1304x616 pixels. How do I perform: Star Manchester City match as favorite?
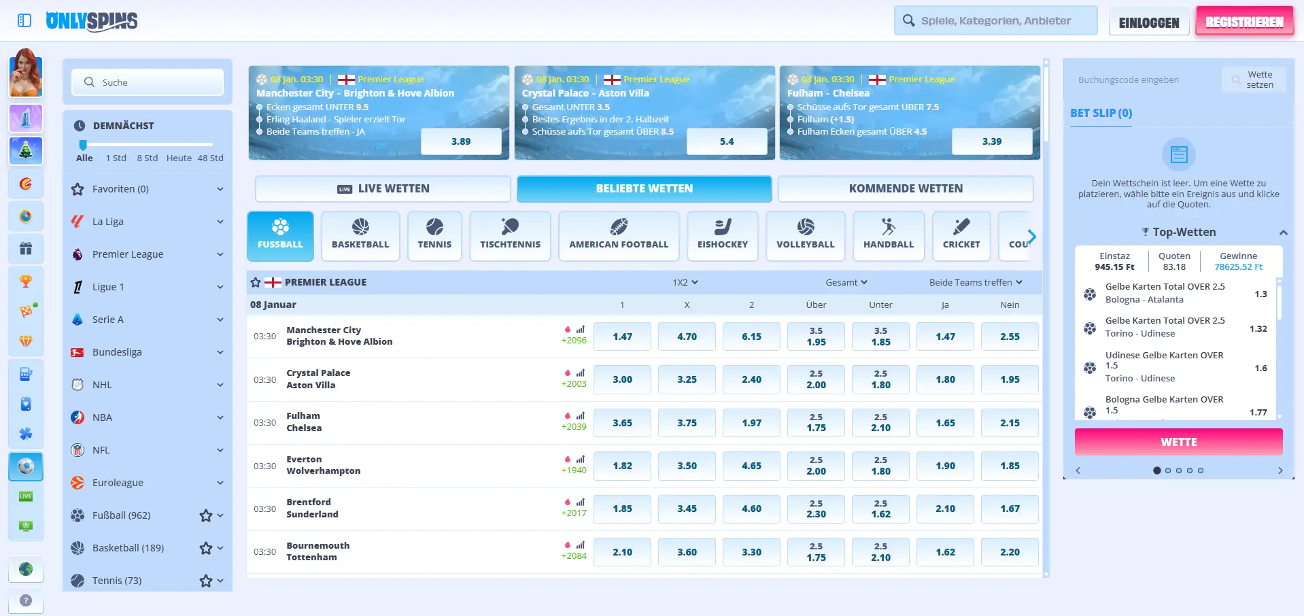(x=256, y=336)
